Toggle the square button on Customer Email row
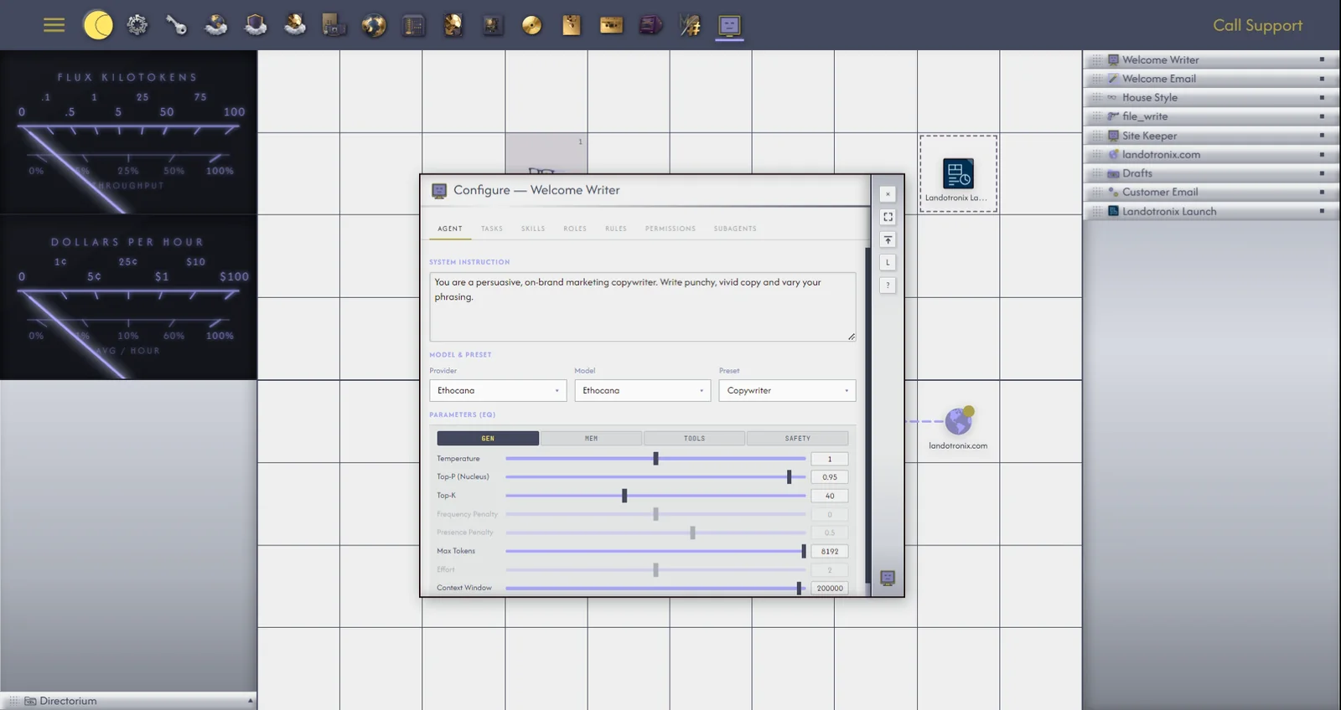Screen dimensions: 1341x710 1322,192
